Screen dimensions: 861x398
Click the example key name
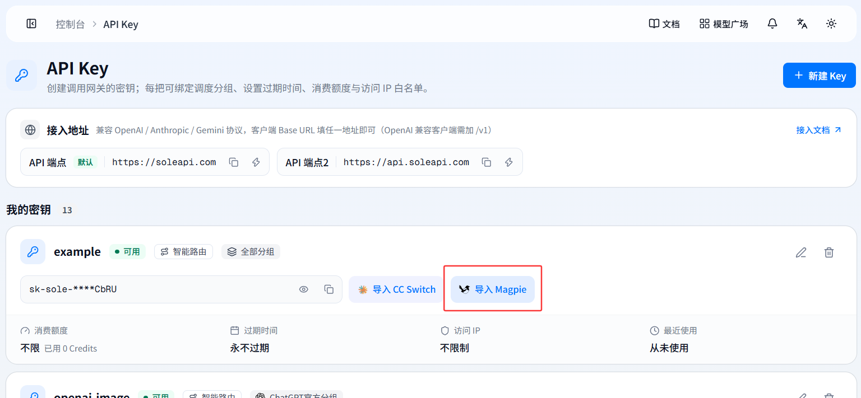pos(77,252)
